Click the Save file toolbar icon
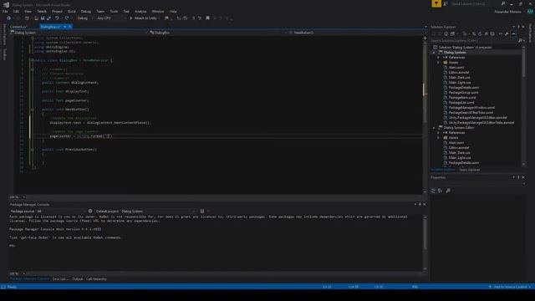This screenshot has width=535, height=301. pos(43,18)
